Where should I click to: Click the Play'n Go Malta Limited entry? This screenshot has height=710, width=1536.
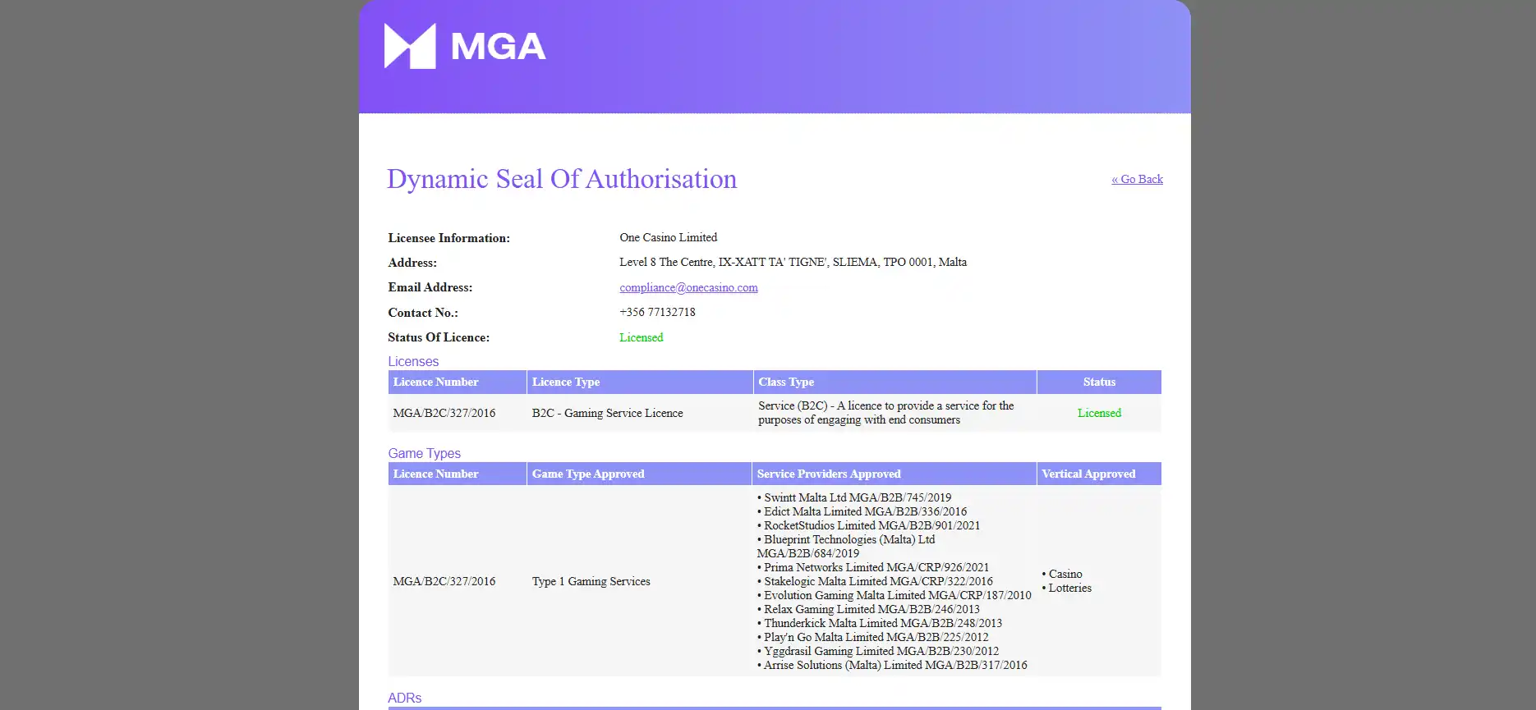point(872,637)
